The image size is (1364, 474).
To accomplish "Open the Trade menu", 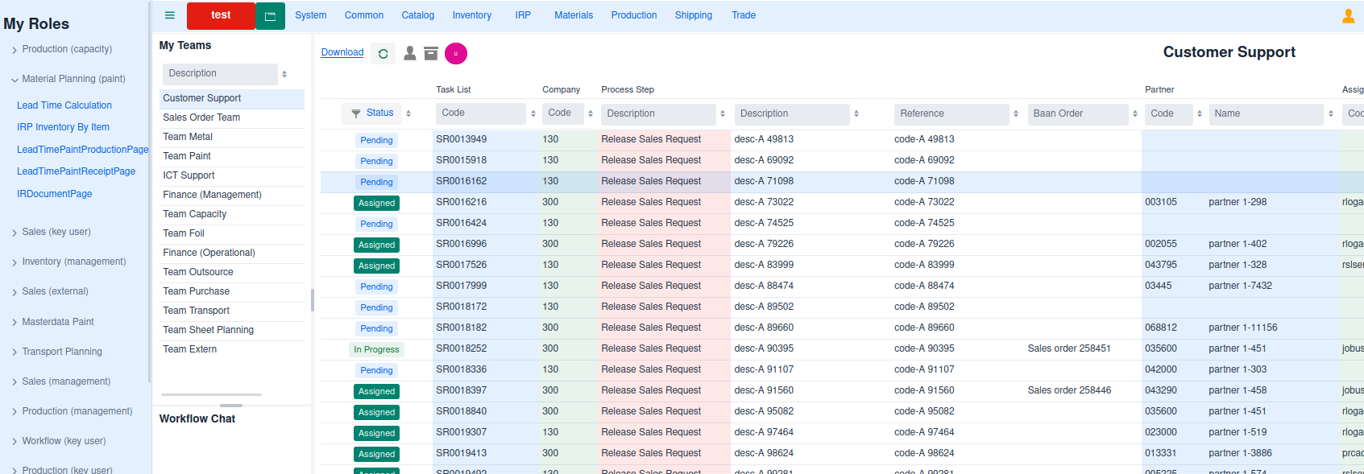I will click(744, 15).
